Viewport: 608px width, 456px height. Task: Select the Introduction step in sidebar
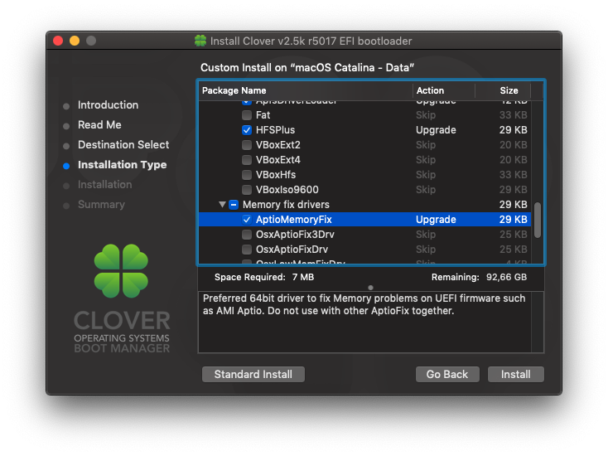pyautogui.click(x=109, y=104)
